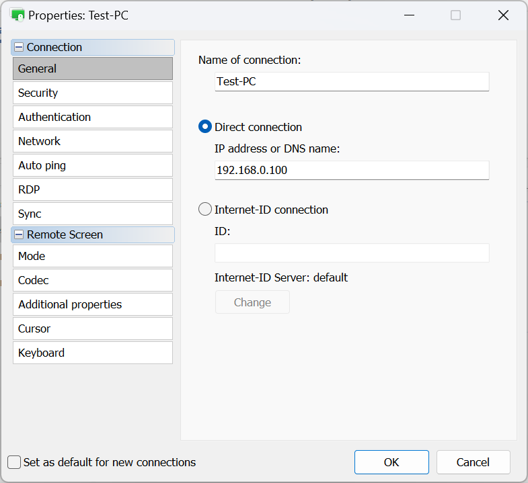Click the Name of connection text field
Screen dimensions: 528x483
click(351, 81)
